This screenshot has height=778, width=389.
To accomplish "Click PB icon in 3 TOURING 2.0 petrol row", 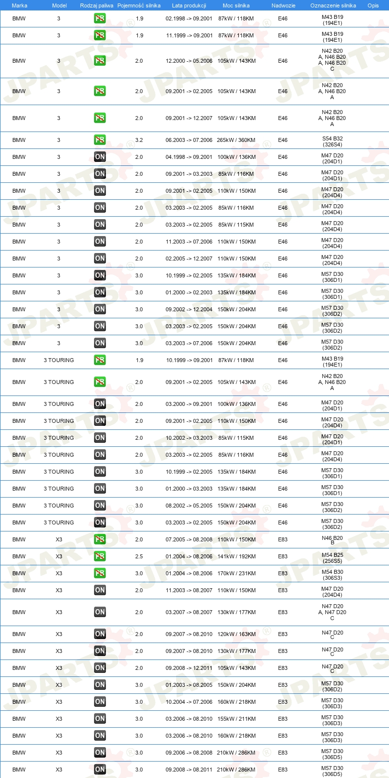I will click(x=100, y=382).
